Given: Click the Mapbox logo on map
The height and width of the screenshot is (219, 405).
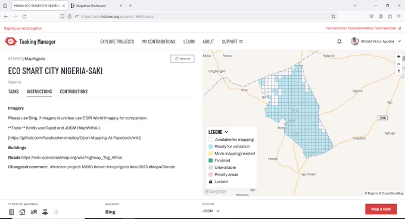Looking at the screenshot, I should coord(215,192).
